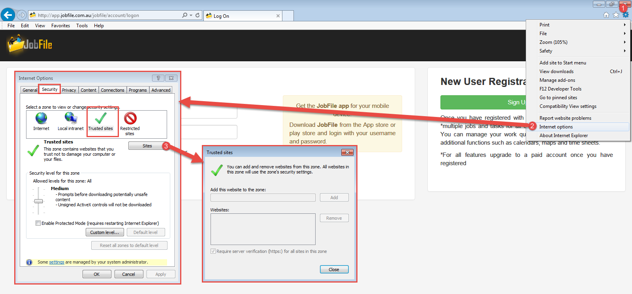Switch to the Advanced tab
Screen dimensions: 632x294
(x=161, y=90)
